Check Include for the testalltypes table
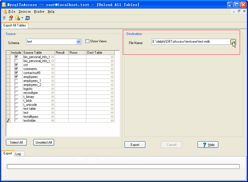 point(16,117)
